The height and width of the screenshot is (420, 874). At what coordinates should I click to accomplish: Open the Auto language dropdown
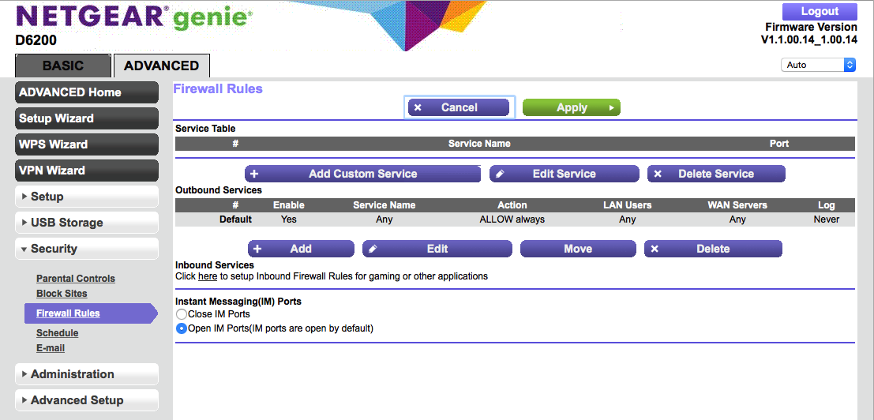[818, 65]
